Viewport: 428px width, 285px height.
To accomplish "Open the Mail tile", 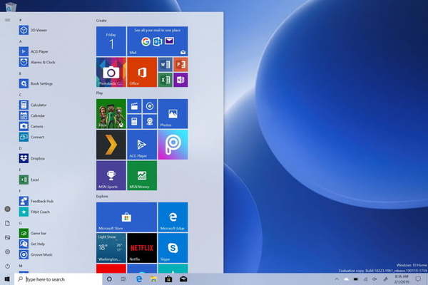I will (158, 41).
